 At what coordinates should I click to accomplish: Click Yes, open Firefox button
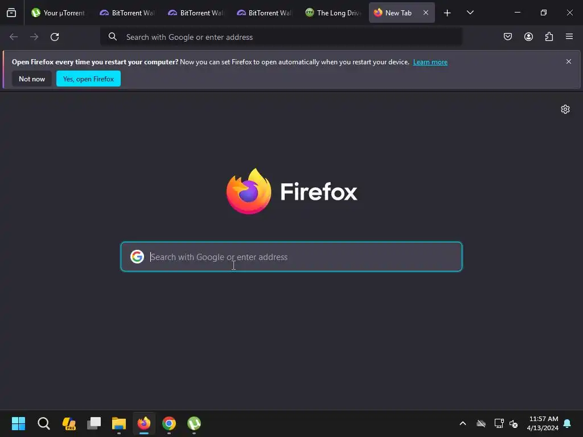tap(88, 79)
